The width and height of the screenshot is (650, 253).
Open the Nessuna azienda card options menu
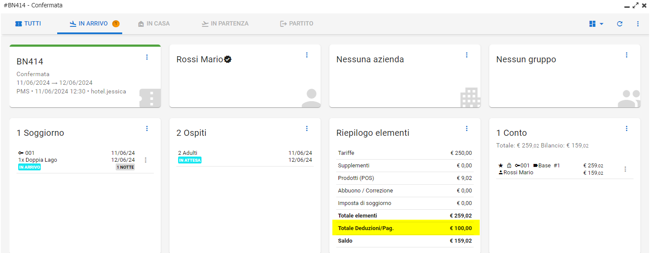click(x=467, y=55)
